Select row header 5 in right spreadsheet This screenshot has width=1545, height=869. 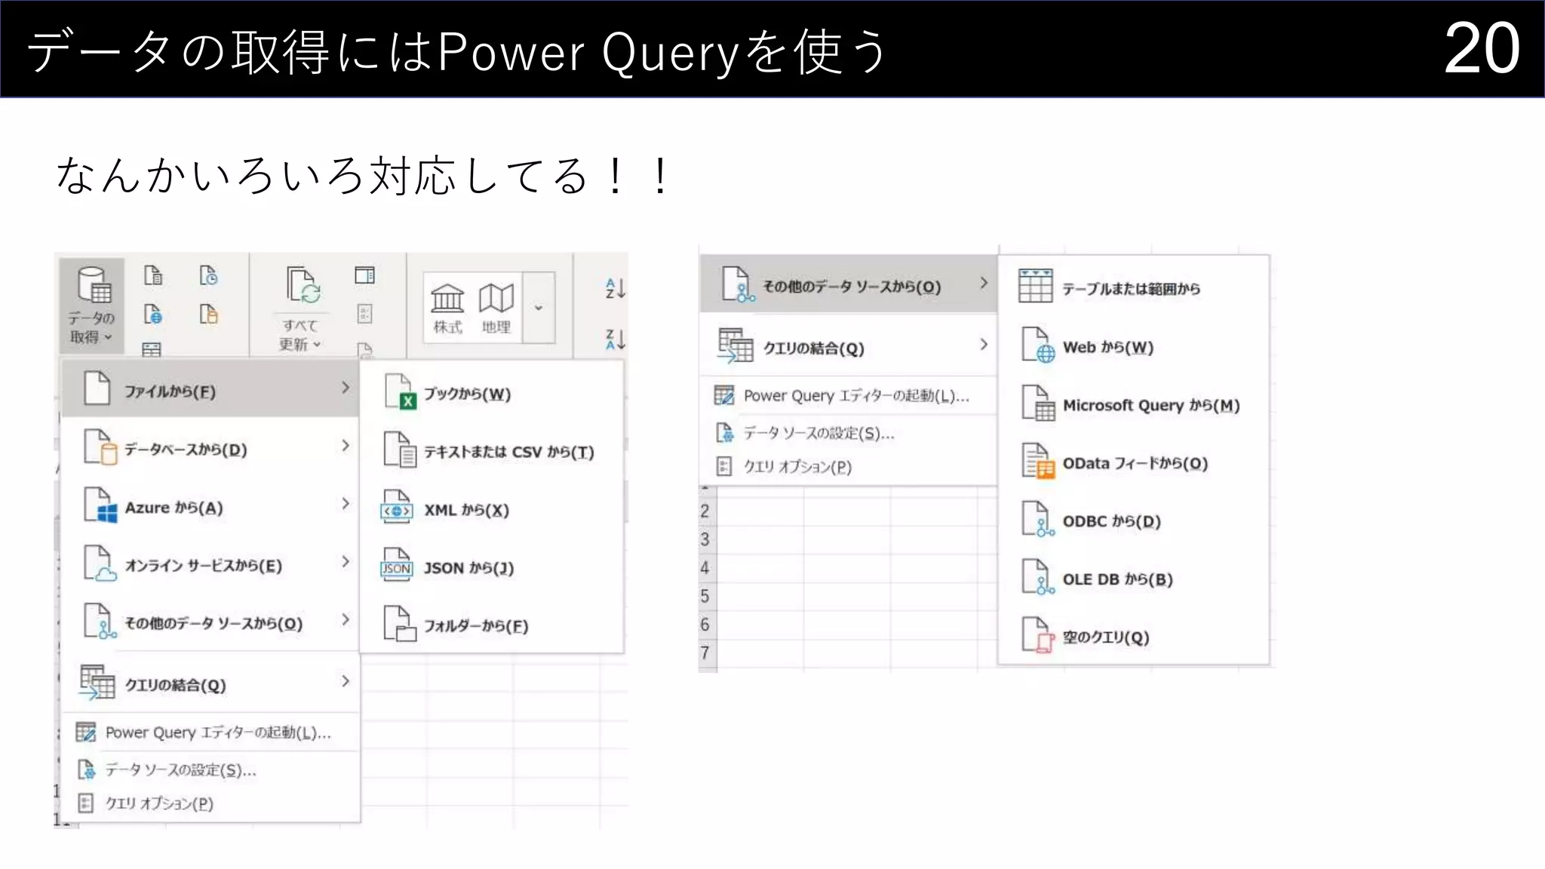(706, 596)
